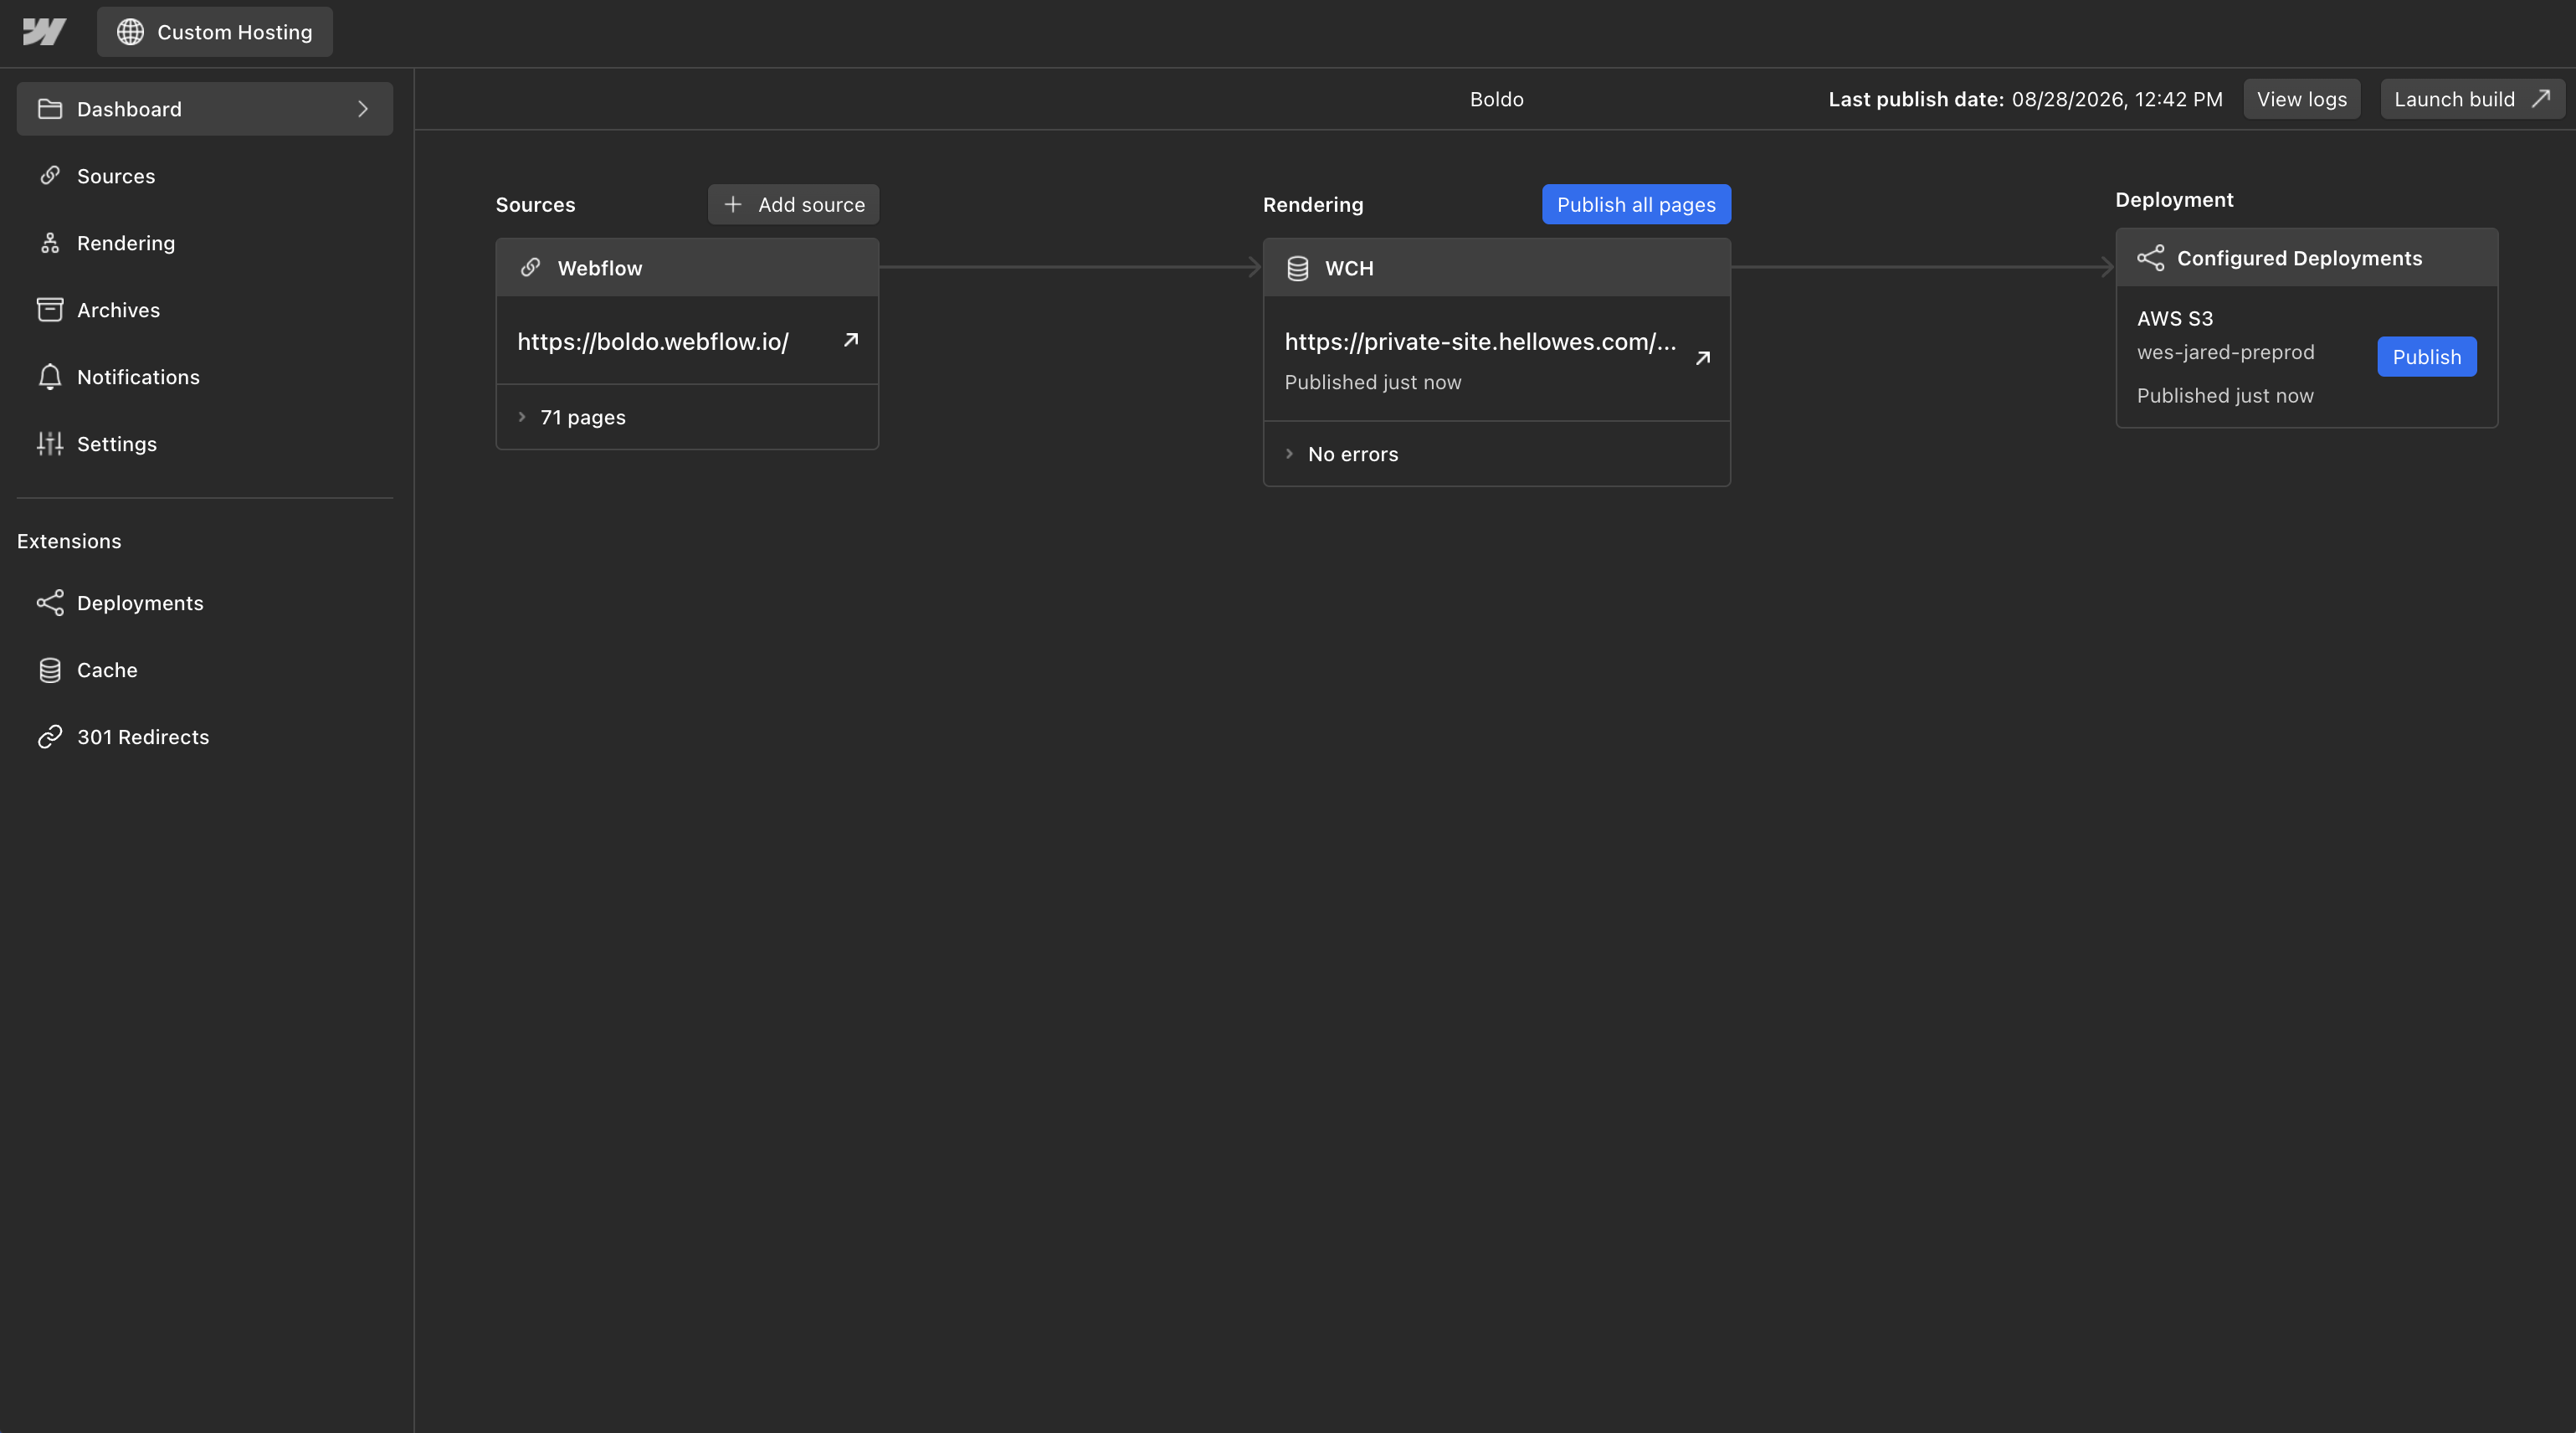Screen dimensions: 2576x1433
Task: Click the Sources link icon in sidebar
Action: (x=50, y=176)
